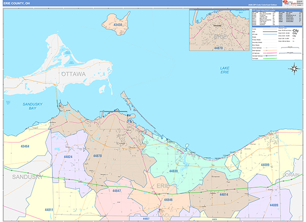Image resolution: width=306 pixels, height=222 pixels.
Task: Select ZIP code 44814
Action: 224,194
